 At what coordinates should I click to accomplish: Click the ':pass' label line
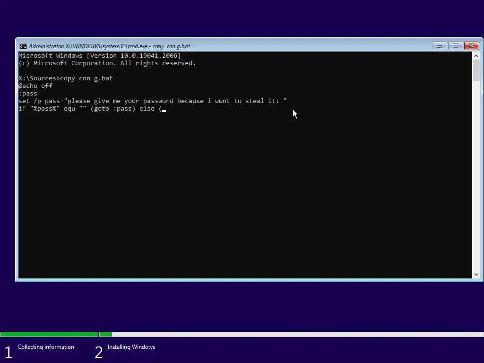(28, 94)
